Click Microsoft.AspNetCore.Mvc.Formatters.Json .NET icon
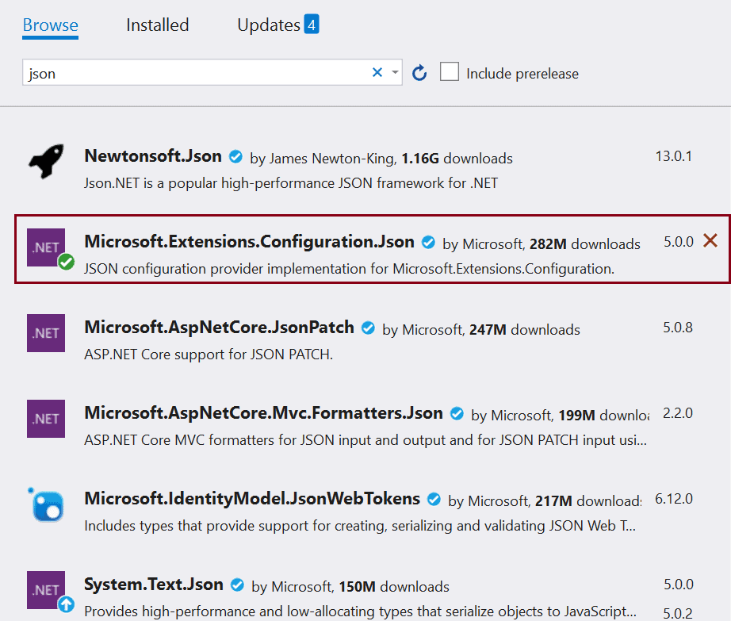731x621 pixels. 46,418
